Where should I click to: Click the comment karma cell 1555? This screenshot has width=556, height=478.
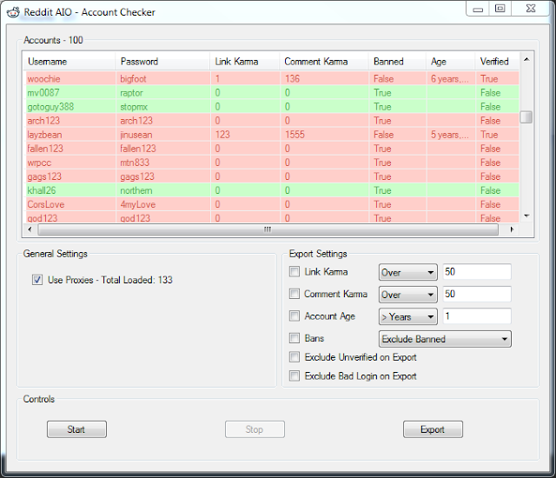(324, 135)
